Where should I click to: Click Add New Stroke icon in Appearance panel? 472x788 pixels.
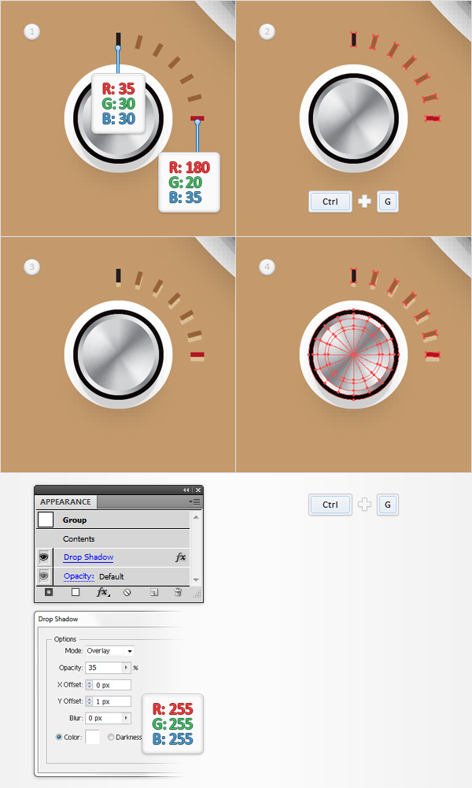click(49, 592)
